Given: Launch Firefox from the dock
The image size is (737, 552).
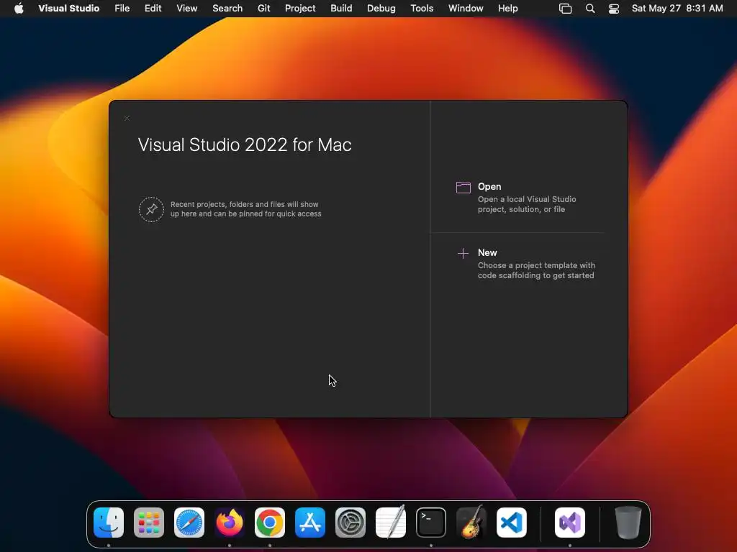Looking at the screenshot, I should [x=230, y=523].
